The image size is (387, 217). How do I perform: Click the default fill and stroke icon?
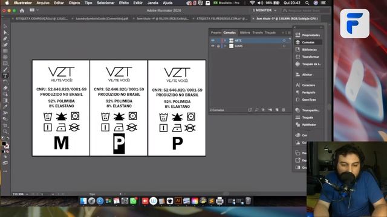point(2,139)
